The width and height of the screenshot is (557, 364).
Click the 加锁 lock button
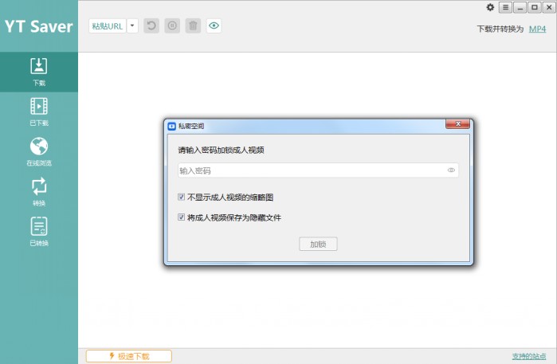point(318,244)
